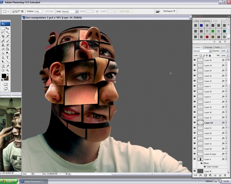231x184 pixels.
Task: Add layer style from panel bottom
Action: tap(201, 175)
